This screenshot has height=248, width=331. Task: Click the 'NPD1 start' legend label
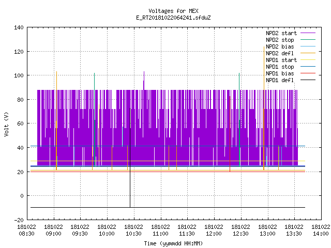pos(281,60)
